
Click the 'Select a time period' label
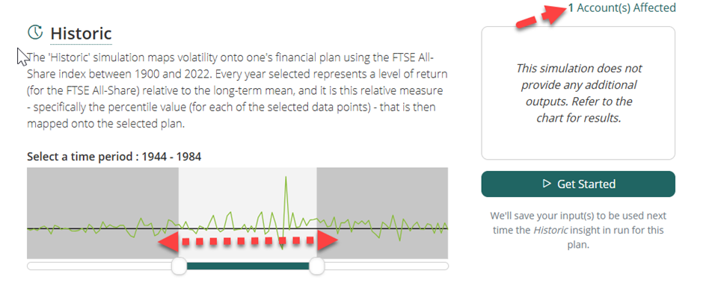(114, 156)
